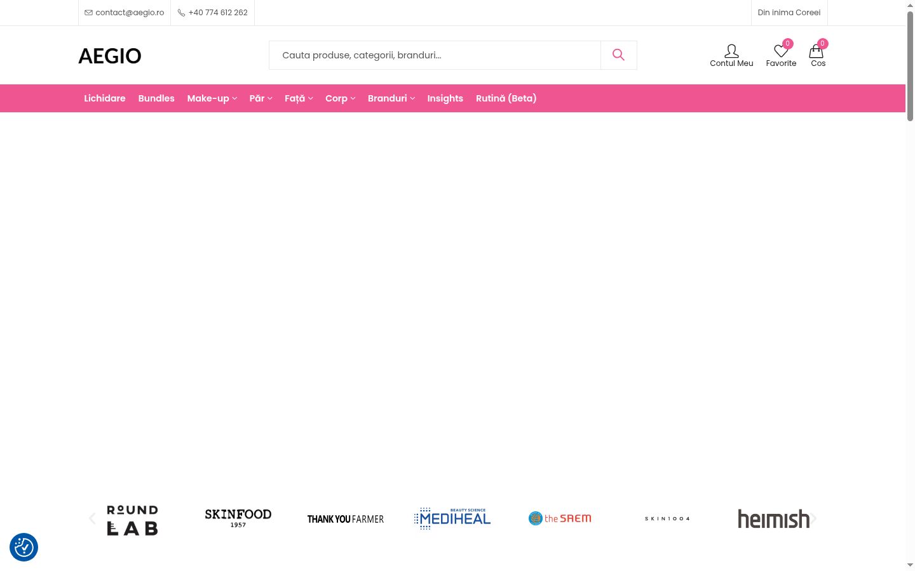Viewport: 915px width, 571px height.
Task: Click the +40 774 612 262 phone link
Action: 213,13
